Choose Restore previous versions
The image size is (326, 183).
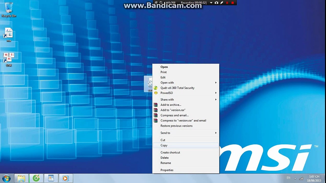[x=186, y=126]
